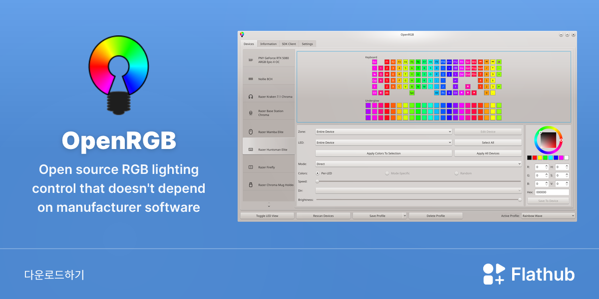Select the Esc key LED

coord(374,62)
